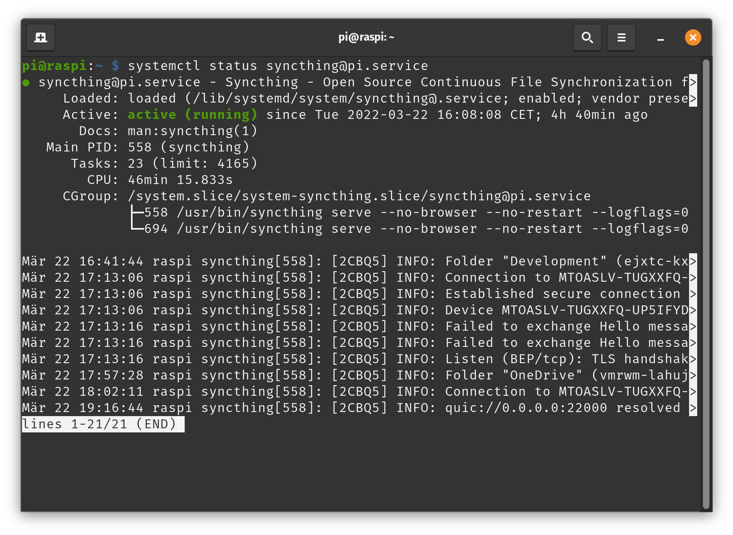Click the CGroup system.slice path
Screen dimensions: 733x535
click(359, 196)
